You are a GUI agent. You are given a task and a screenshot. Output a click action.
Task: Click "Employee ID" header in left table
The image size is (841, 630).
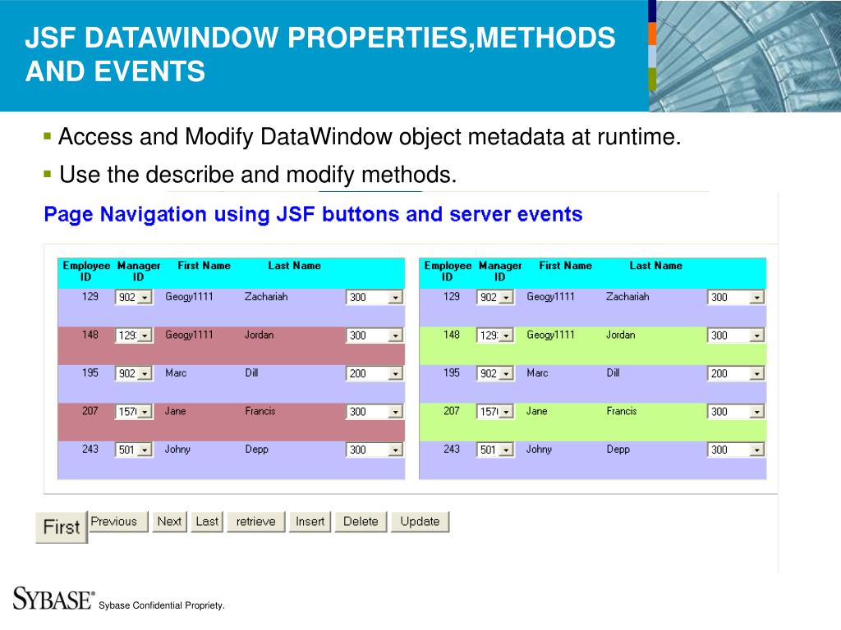pyautogui.click(x=86, y=271)
